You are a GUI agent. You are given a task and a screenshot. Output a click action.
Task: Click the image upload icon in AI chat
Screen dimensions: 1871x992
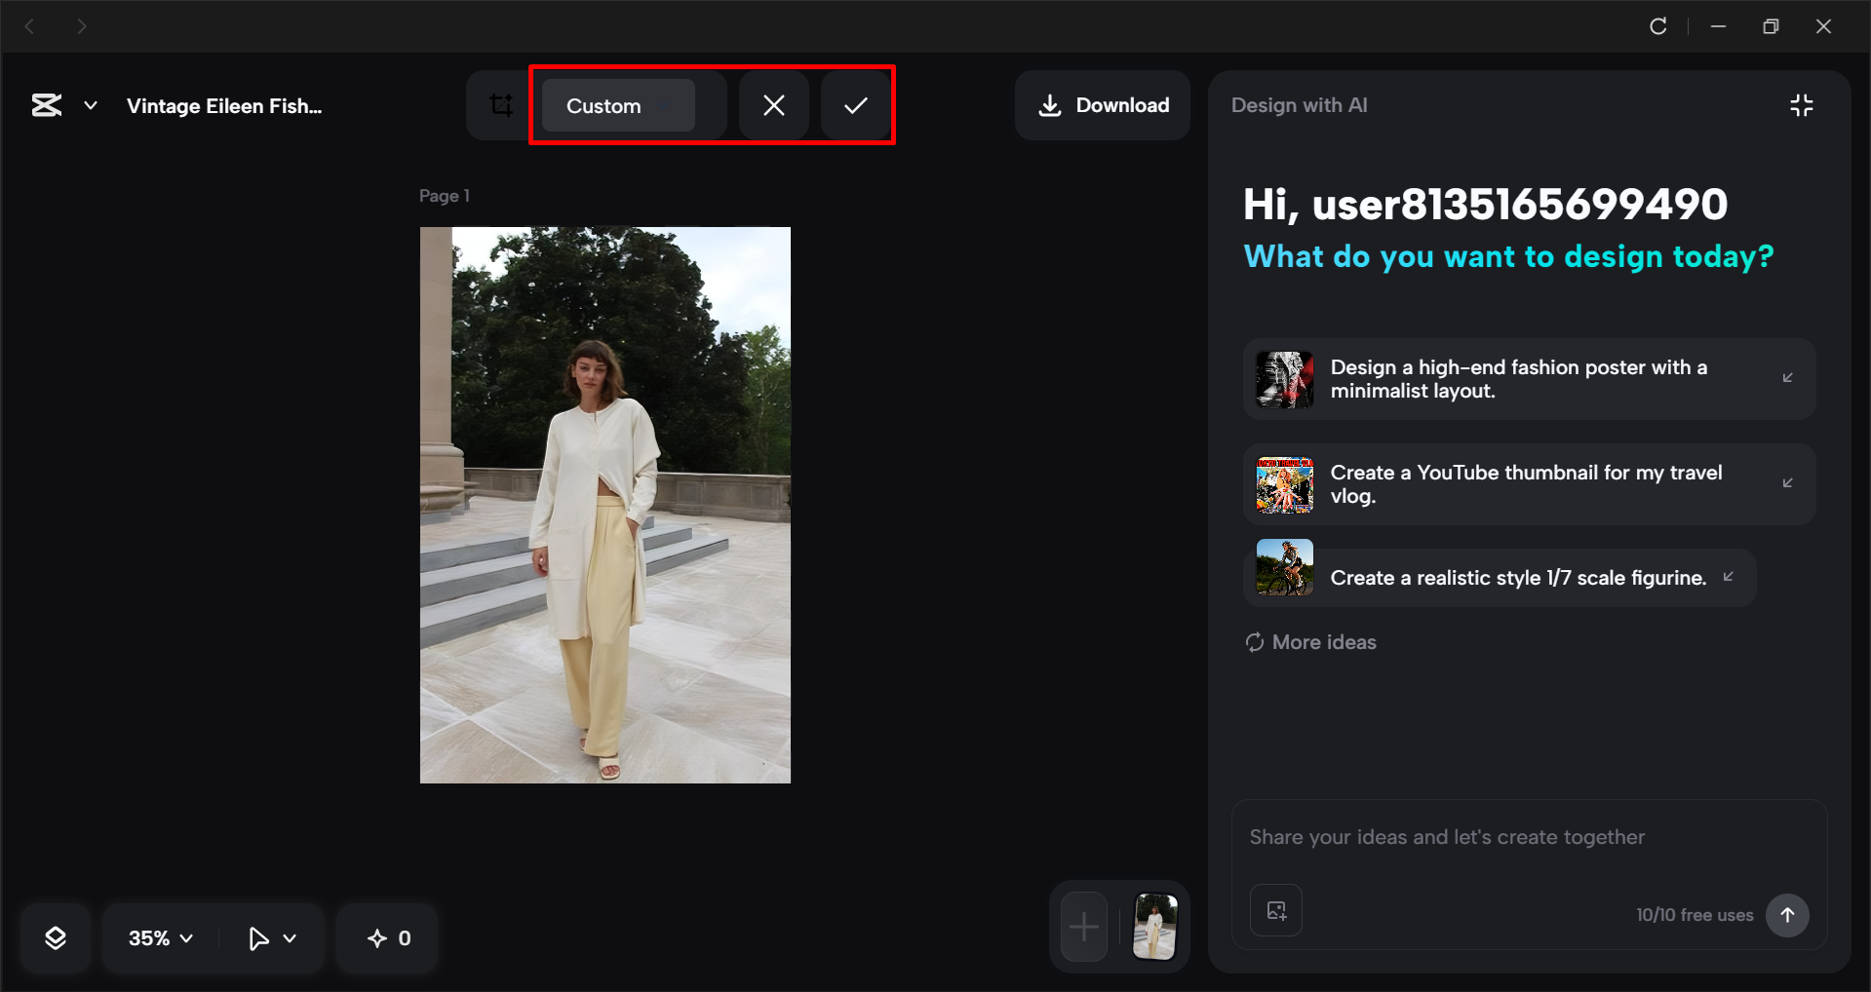[x=1275, y=910]
